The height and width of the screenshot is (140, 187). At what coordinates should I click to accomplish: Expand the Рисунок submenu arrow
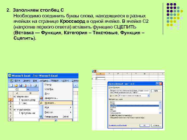pyautogui.click(x=71, y=112)
